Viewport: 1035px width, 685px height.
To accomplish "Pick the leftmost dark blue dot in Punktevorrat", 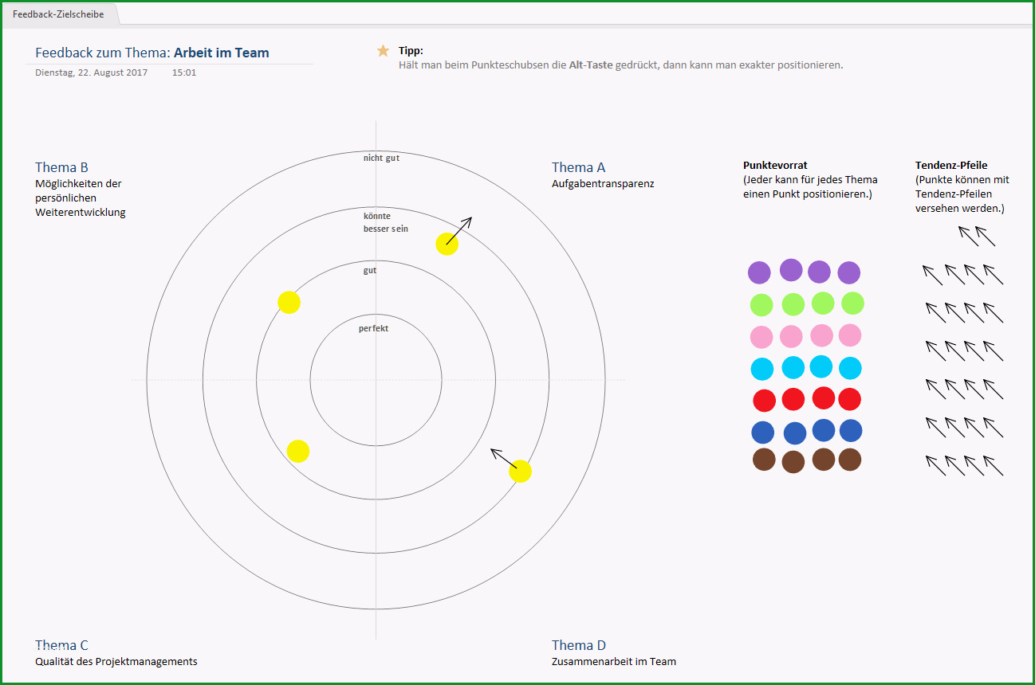I will 763,433.
